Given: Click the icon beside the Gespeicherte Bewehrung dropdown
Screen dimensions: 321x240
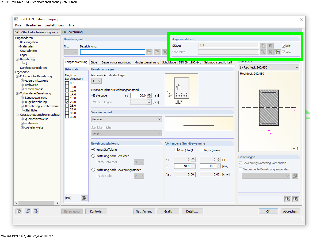Looking at the screenshot, I should click(x=295, y=176).
